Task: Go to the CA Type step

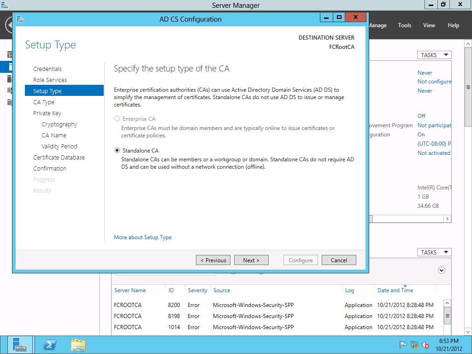Action: [x=44, y=102]
